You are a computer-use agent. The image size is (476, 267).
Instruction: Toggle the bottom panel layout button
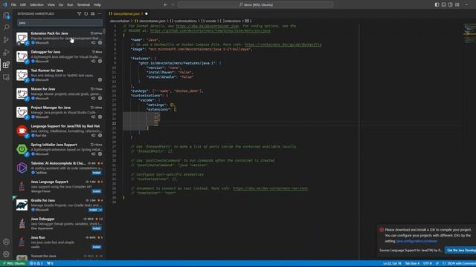tap(443, 4)
